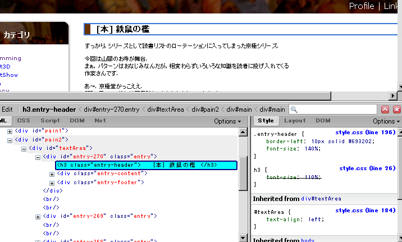Click the HTML panel vertical scrollbar thumb
This screenshot has height=242, width=402.
[243, 173]
